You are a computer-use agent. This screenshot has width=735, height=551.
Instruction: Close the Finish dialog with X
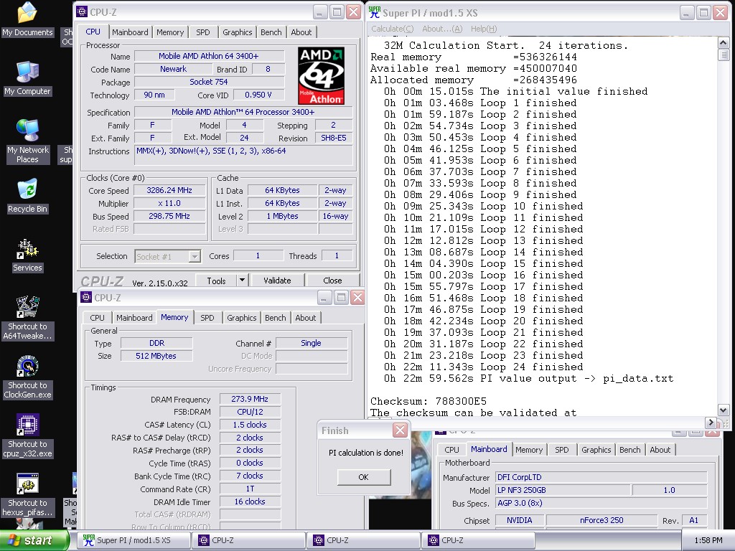pos(400,430)
